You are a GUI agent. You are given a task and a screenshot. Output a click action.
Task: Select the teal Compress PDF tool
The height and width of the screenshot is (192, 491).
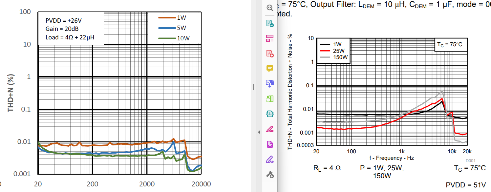tap(270, 114)
